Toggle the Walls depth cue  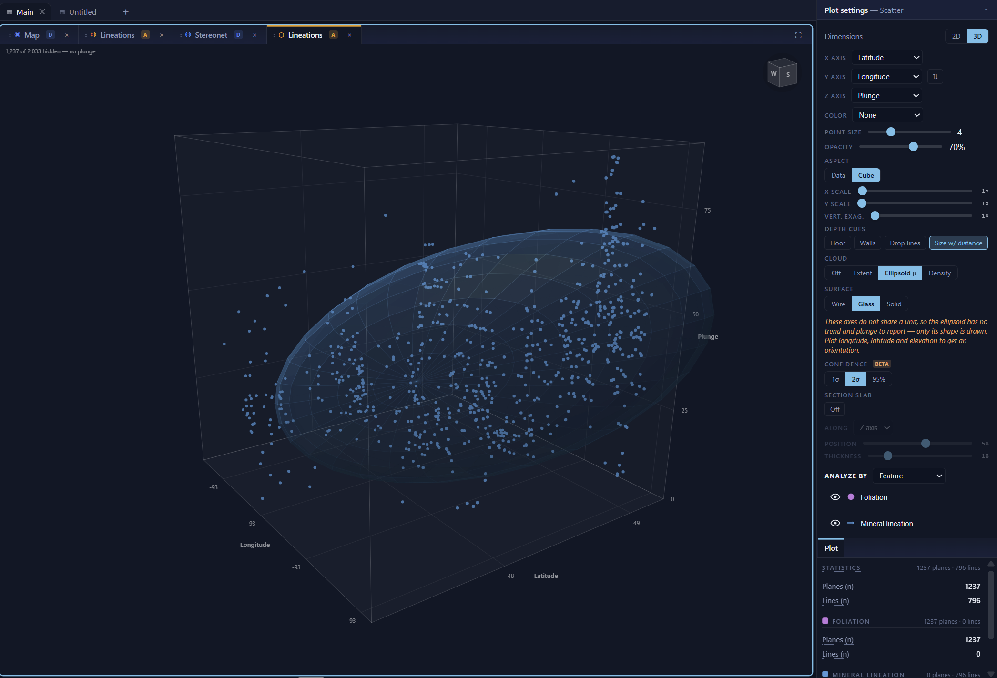pyautogui.click(x=867, y=243)
